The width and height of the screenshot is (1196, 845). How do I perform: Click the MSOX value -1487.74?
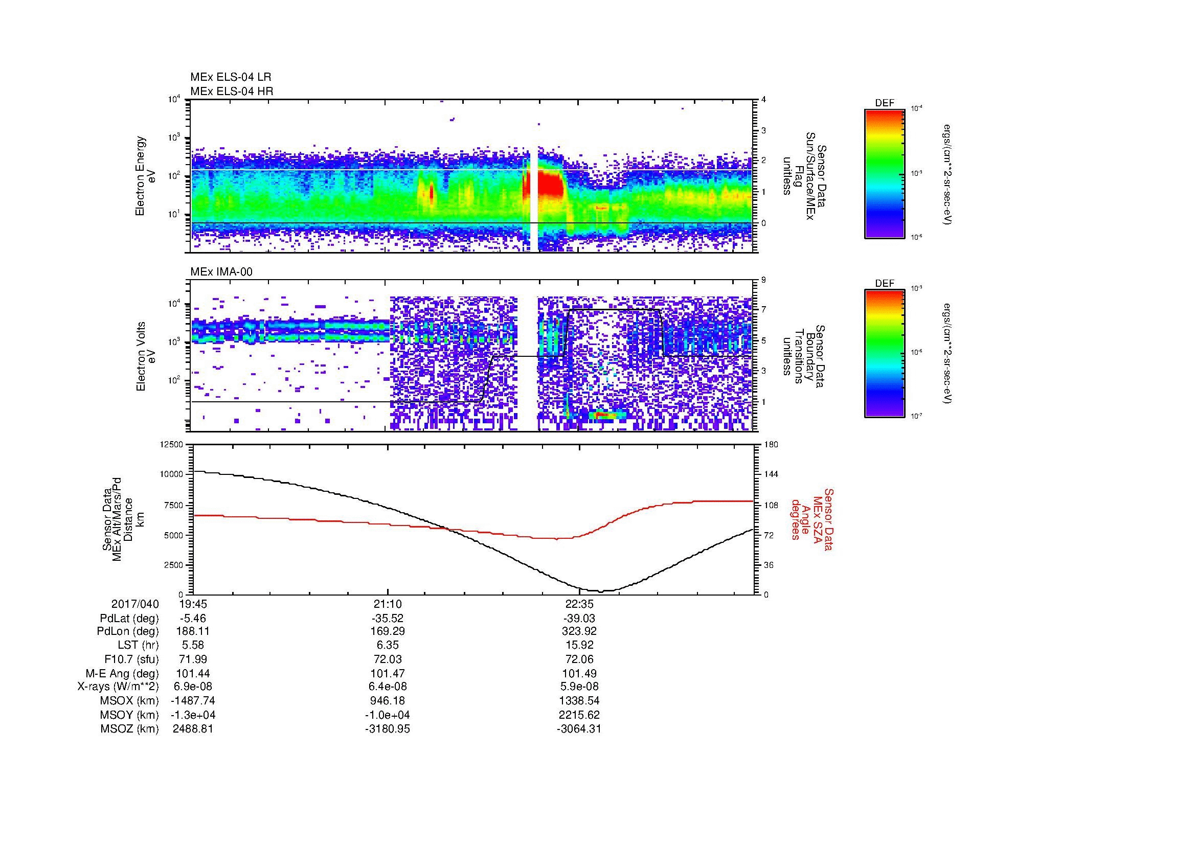point(193,701)
